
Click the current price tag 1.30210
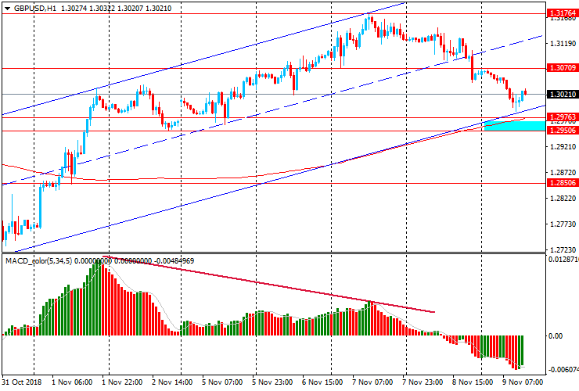563,95
